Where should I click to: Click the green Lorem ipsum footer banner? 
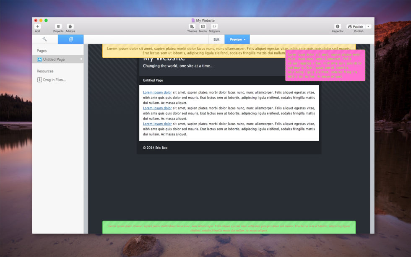pyautogui.click(x=229, y=227)
